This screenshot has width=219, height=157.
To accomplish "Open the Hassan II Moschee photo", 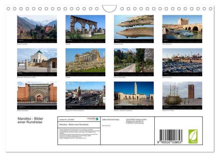I will tap(134, 93).
